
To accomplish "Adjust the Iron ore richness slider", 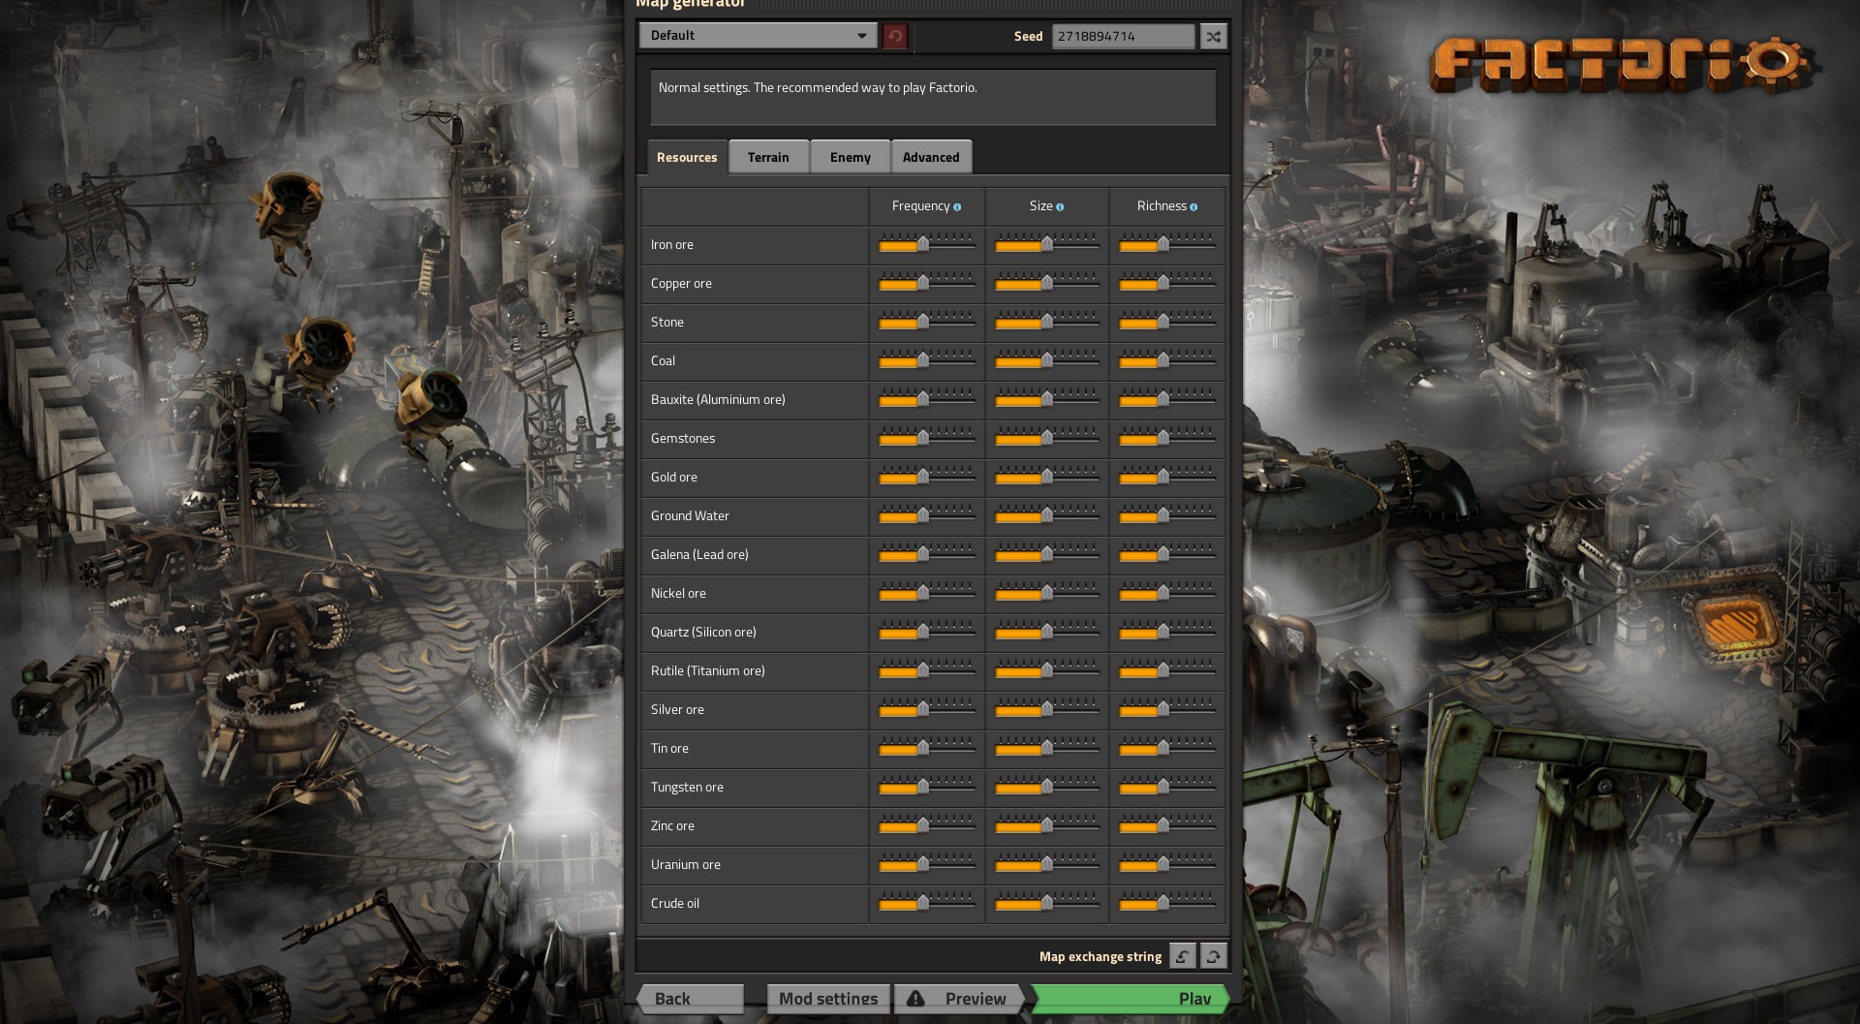I will (x=1167, y=244).
